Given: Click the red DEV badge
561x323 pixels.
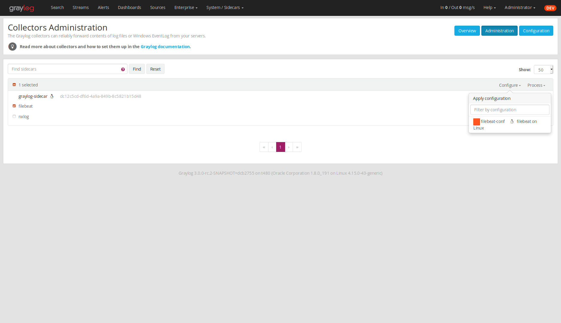Looking at the screenshot, I should [550, 8].
